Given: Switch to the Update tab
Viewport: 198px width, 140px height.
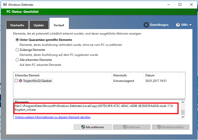Looking at the screenshot, I should (x=39, y=25).
